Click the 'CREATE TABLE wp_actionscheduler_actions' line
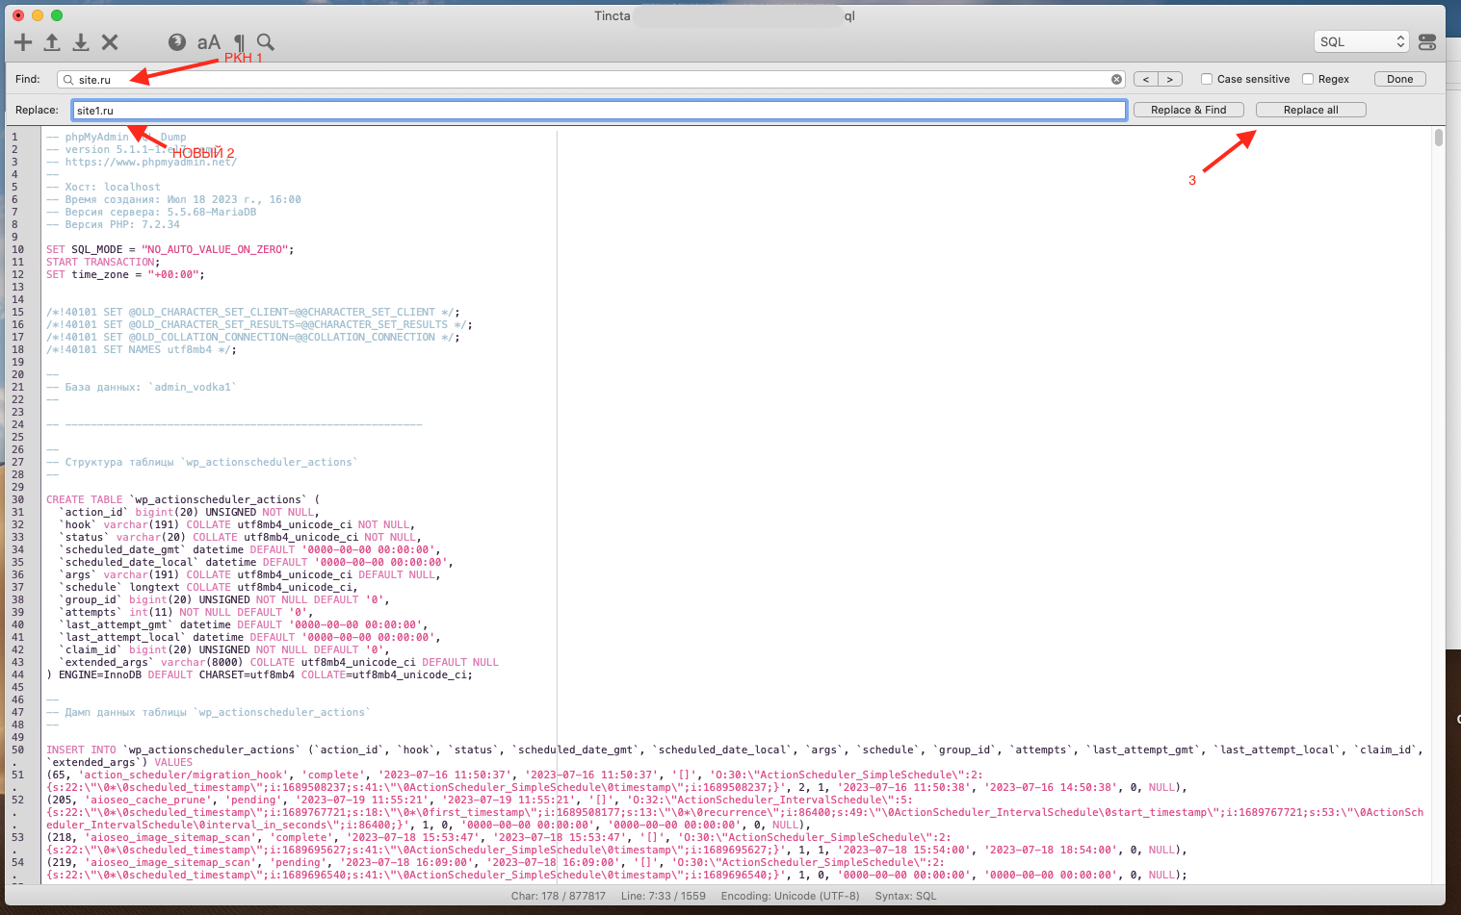Image resolution: width=1461 pixels, height=915 pixels. tap(183, 499)
